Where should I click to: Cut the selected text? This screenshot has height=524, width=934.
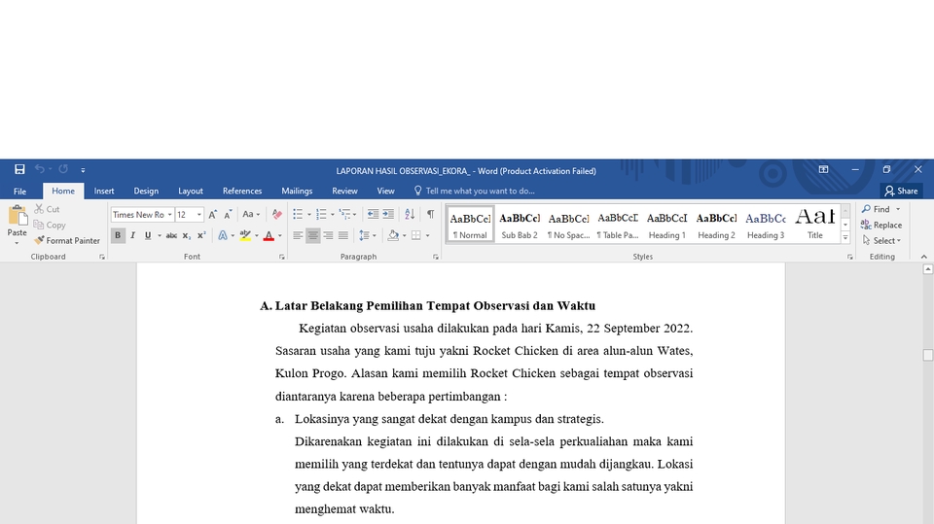pos(47,209)
